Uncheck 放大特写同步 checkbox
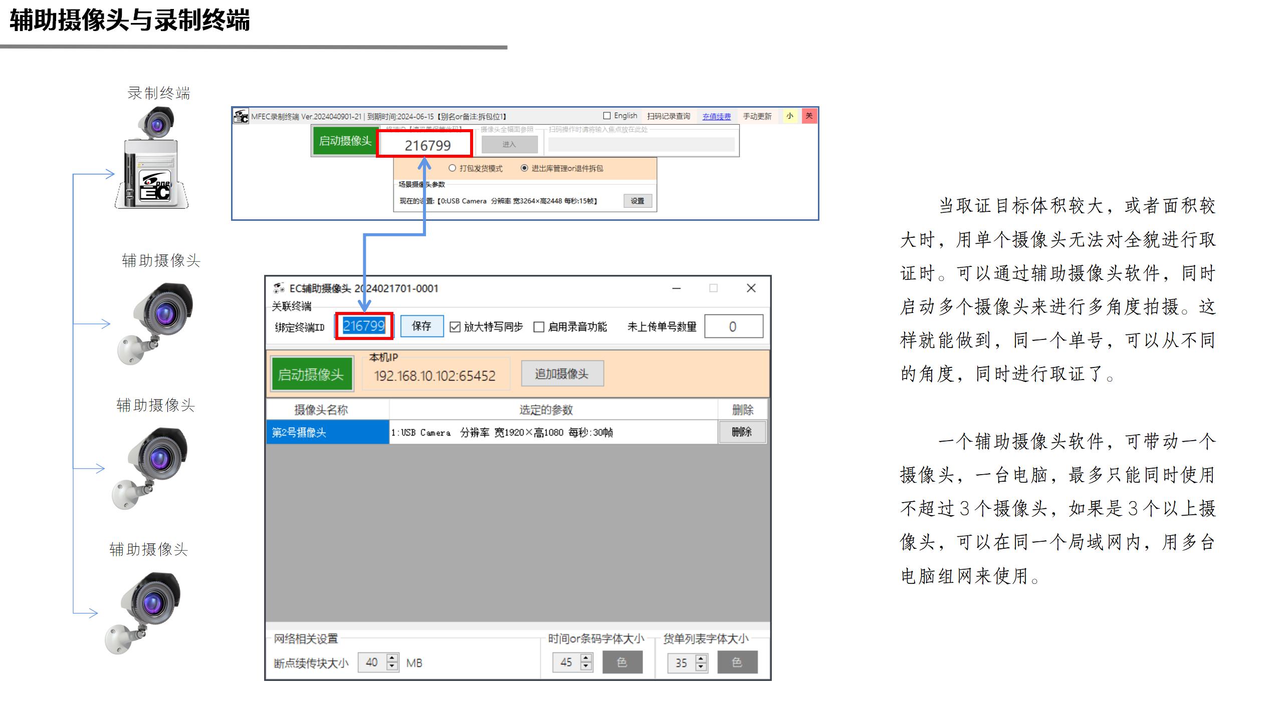Image resolution: width=1283 pixels, height=721 pixels. pos(455,327)
